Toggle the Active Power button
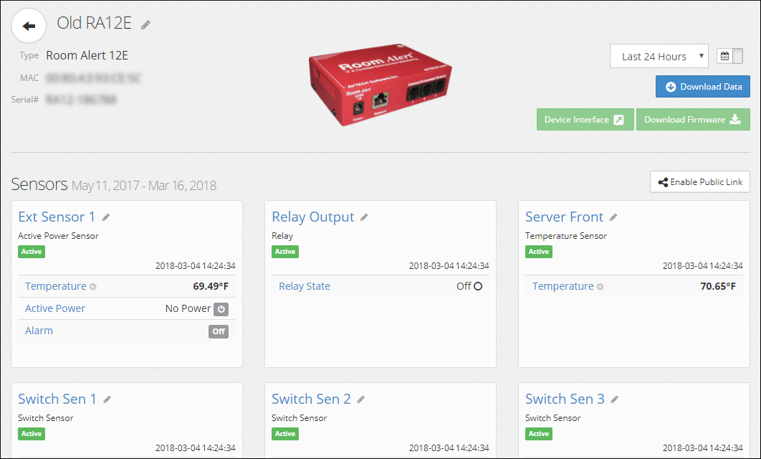The image size is (761, 459). [x=221, y=309]
